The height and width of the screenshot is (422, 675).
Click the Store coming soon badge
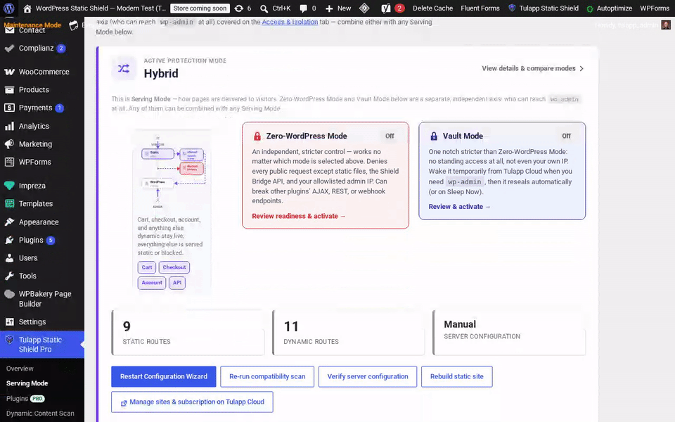click(200, 8)
